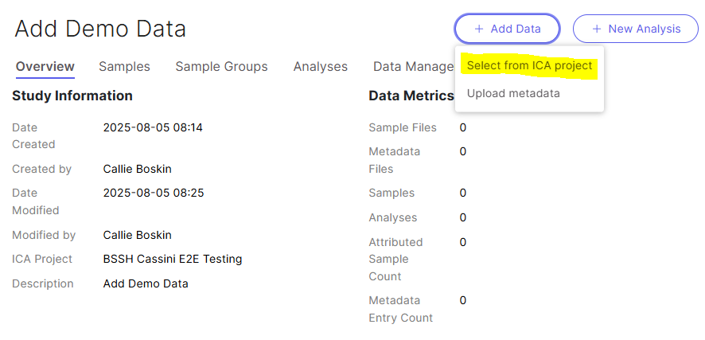
Task: Select the BSSH Cassini E2E Testing project value
Action: coord(173,259)
